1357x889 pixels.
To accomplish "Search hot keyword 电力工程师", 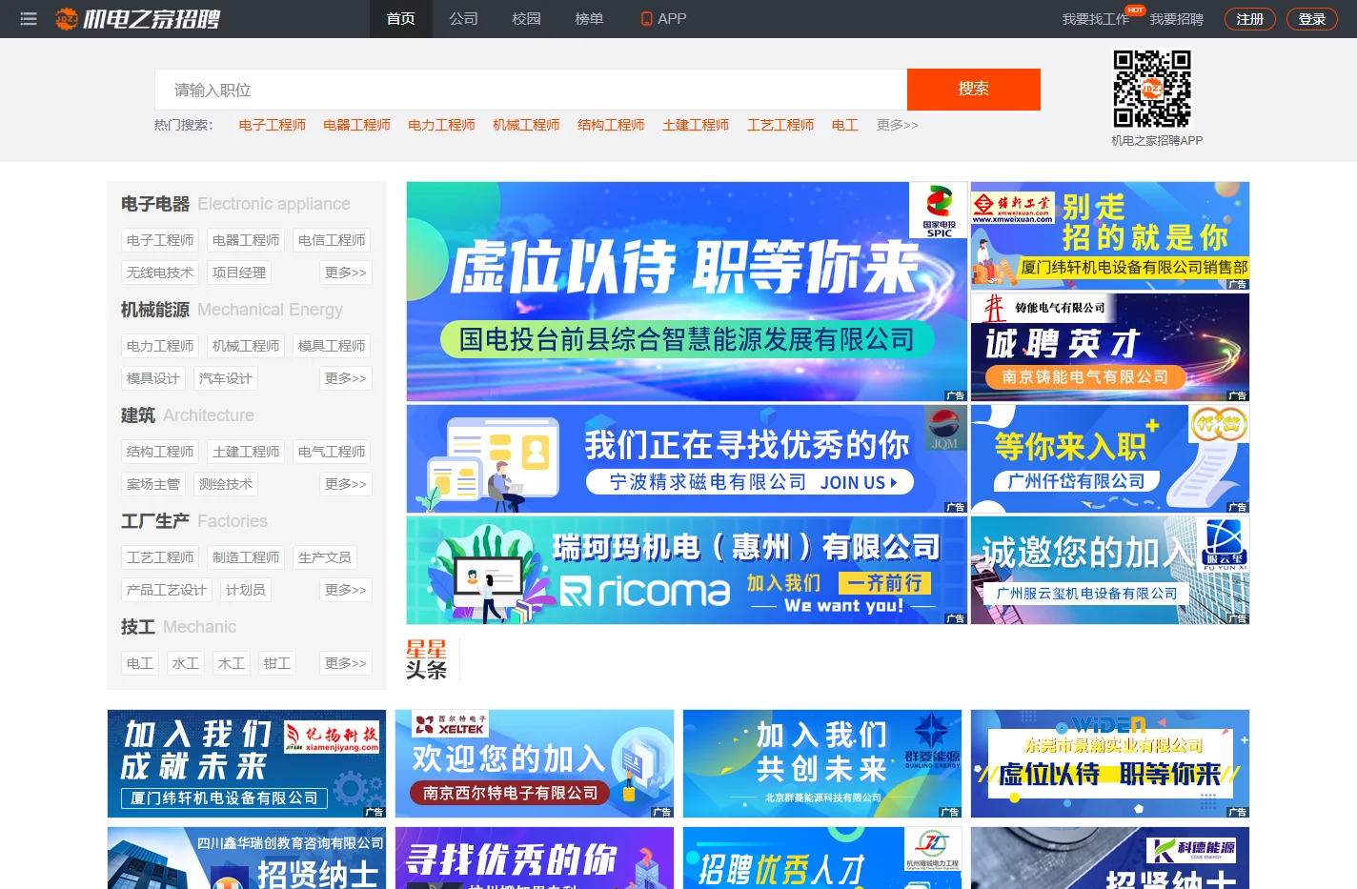I will tap(442, 125).
